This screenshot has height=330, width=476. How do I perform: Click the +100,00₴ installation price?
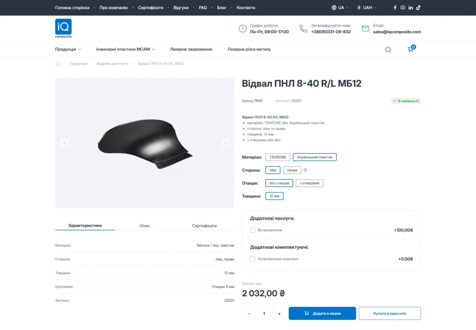point(403,230)
